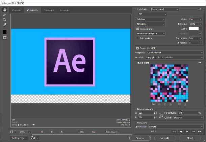Jump to first animation frame
This screenshot has width=206, height=142.
174,132
